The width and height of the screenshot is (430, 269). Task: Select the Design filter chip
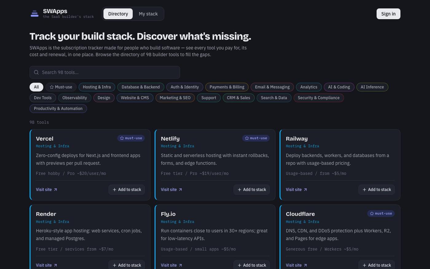pos(104,98)
